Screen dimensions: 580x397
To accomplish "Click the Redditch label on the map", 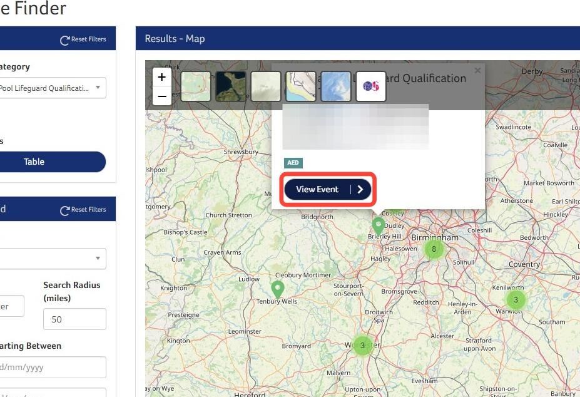I will (x=425, y=302).
